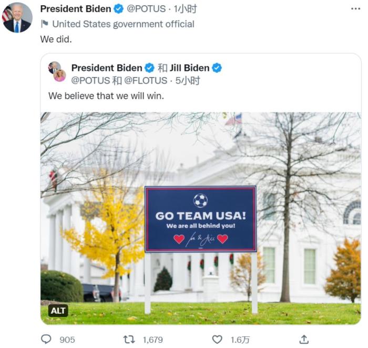Click the "United States government official" label
The height and width of the screenshot is (348, 368).
[x=123, y=24]
